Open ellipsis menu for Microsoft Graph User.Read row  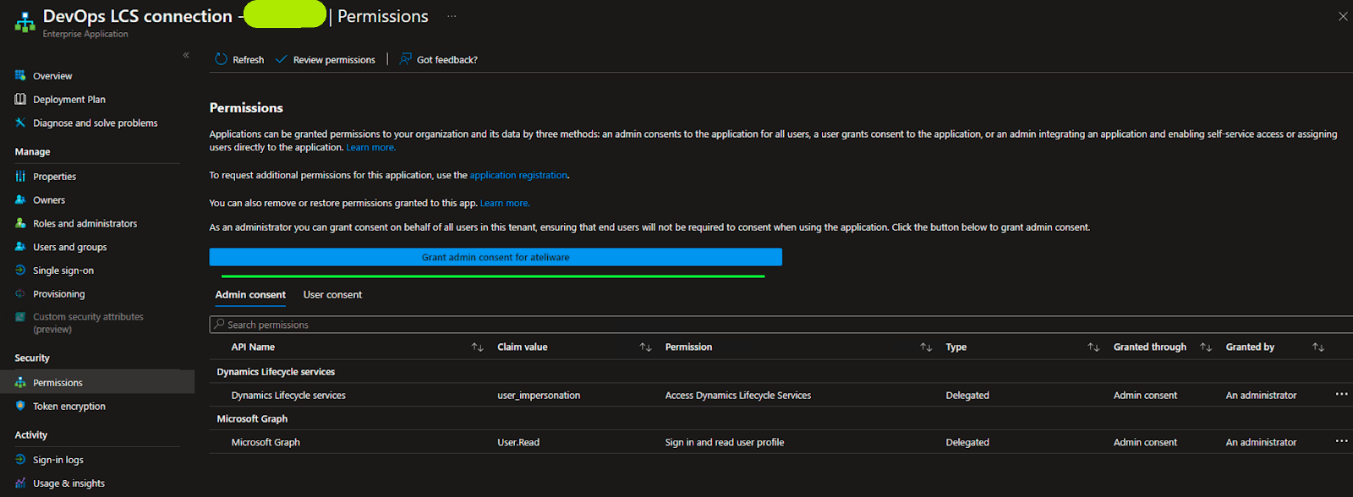click(x=1341, y=441)
